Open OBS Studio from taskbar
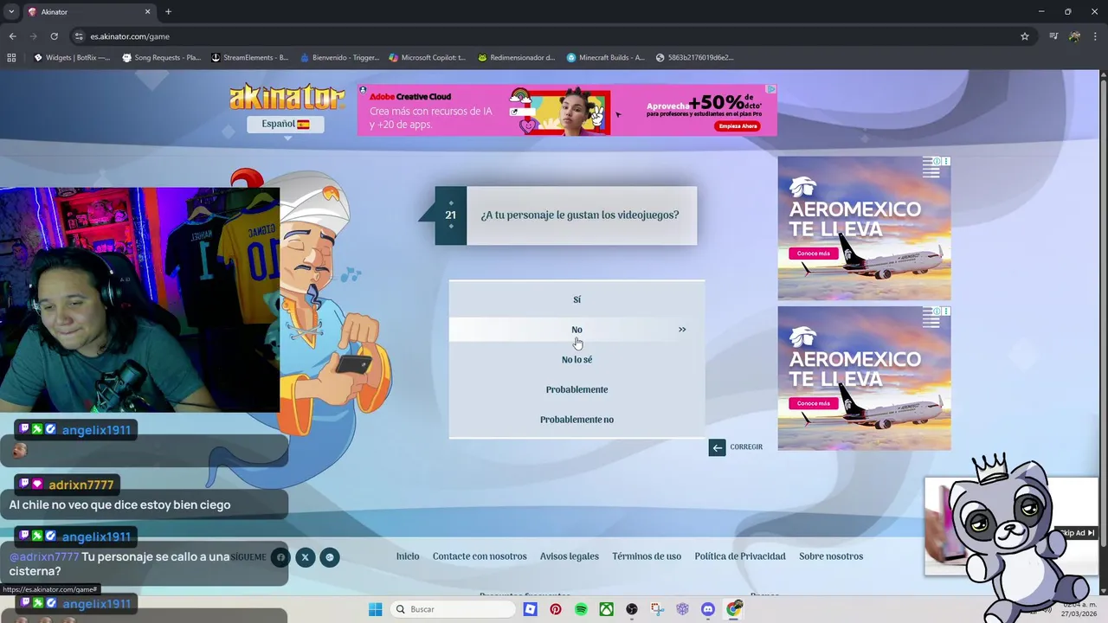The image size is (1108, 623). [x=632, y=609]
